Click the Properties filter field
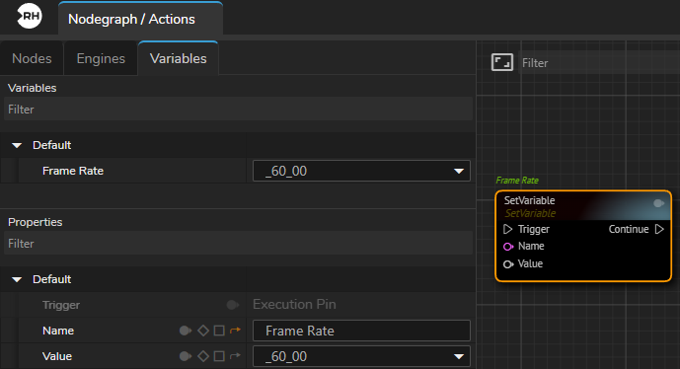The image size is (680, 369). 238,244
